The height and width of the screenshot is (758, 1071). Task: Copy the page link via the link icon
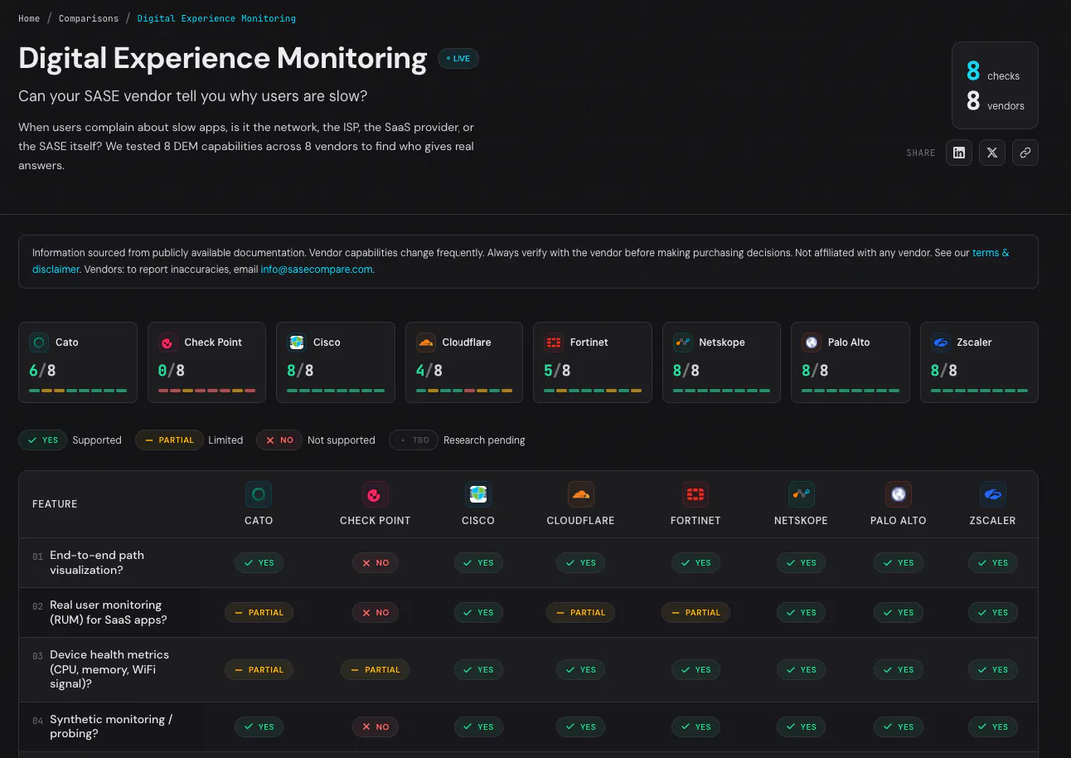coord(1025,153)
